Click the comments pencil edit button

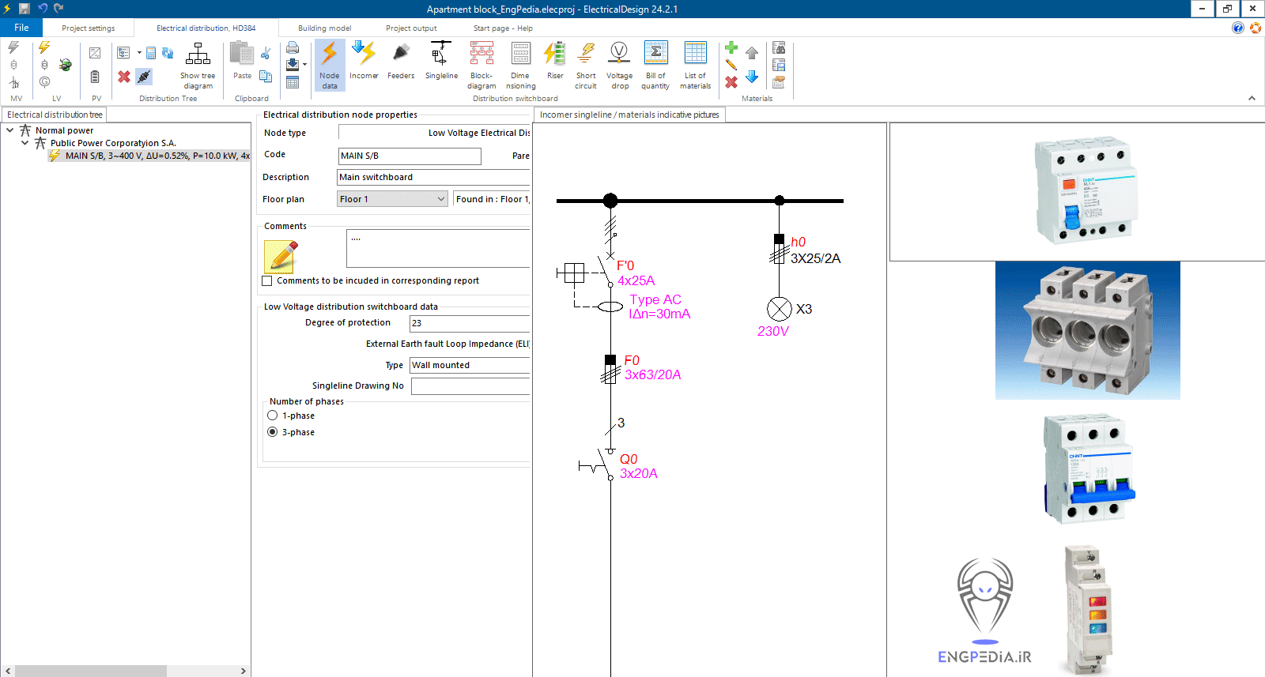281,257
